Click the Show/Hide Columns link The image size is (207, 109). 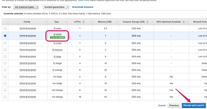tap(83, 7)
